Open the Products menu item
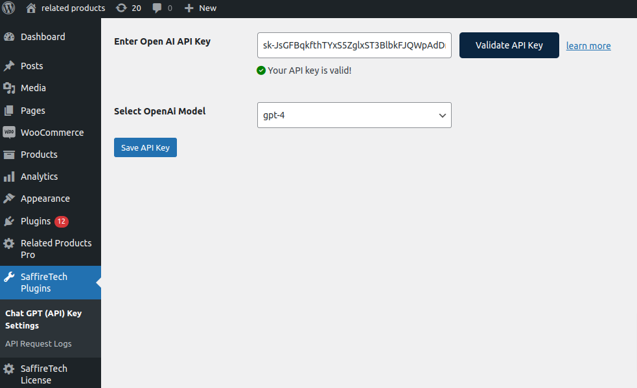The height and width of the screenshot is (388, 637). [39, 155]
